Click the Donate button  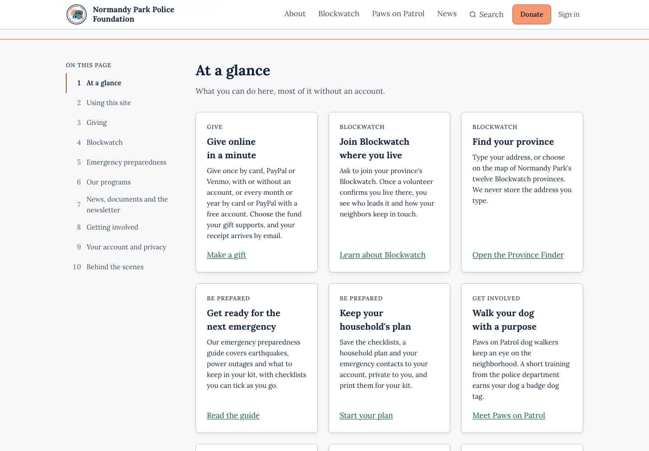click(531, 14)
